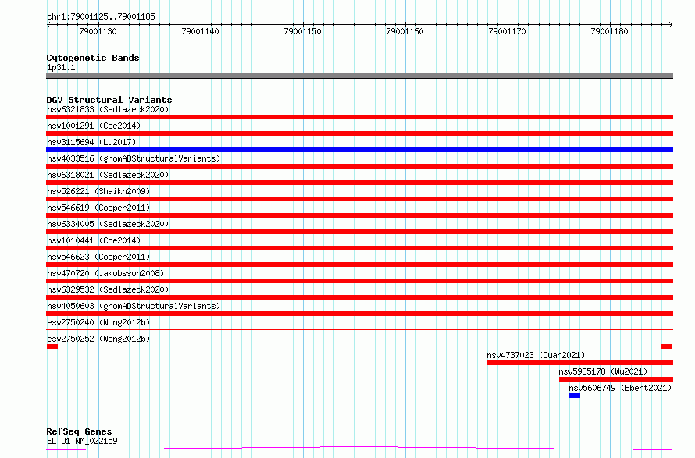Click ruler position 79001150
The width and height of the screenshot is (695, 458).
[x=303, y=31]
